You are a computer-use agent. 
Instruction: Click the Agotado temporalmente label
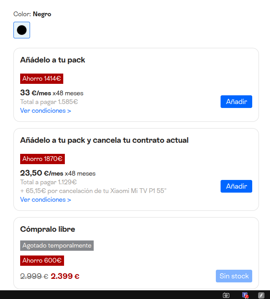(57, 246)
